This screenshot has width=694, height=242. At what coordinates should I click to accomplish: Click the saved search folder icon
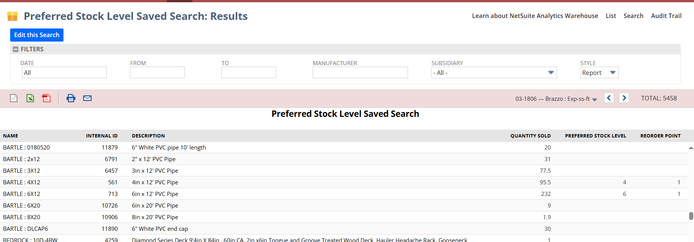point(12,16)
